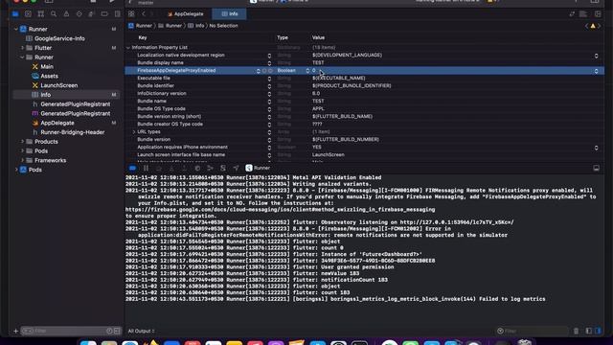This screenshot has height=345, width=613.
Task: Toggle breakpoints activation in debug bar
Action: click(x=132, y=168)
